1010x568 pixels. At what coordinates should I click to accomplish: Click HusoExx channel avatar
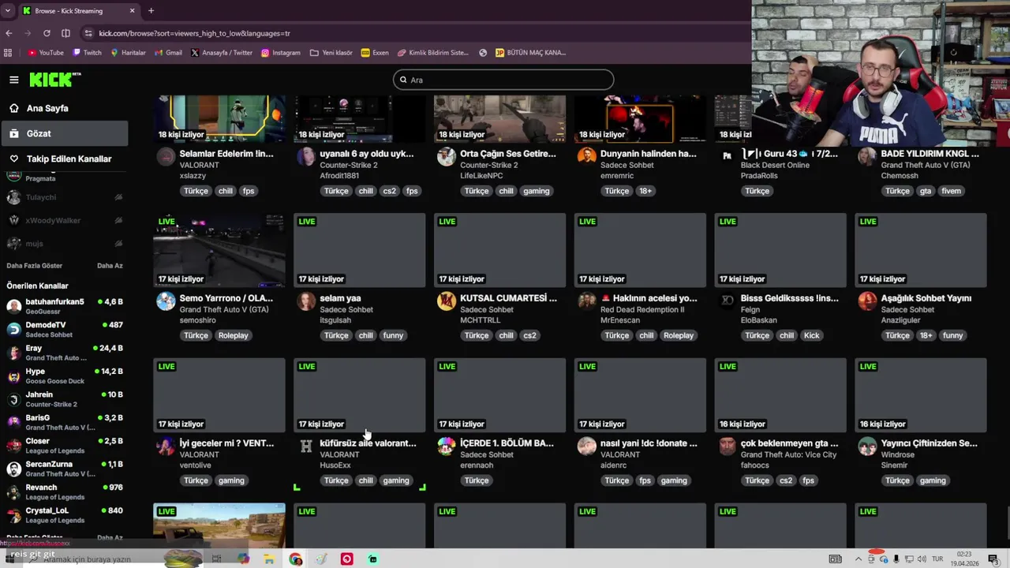[305, 446]
